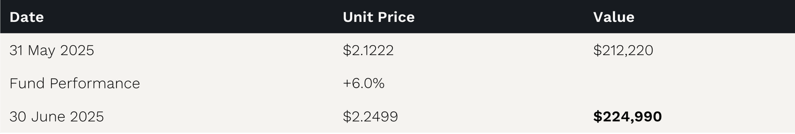Click the dollar sign before 212,220
The image size is (795, 134).
tap(597, 50)
